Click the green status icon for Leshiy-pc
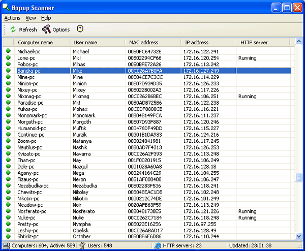This screenshot has width=305, height=251. pyautogui.click(x=8, y=230)
